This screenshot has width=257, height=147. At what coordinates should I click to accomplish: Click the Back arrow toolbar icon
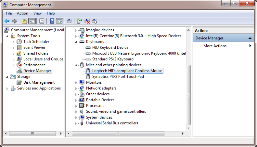pyautogui.click(x=7, y=21)
